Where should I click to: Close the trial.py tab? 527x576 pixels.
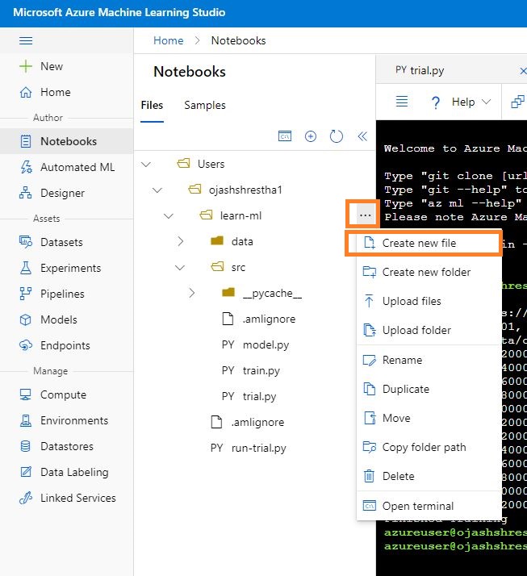(523, 70)
